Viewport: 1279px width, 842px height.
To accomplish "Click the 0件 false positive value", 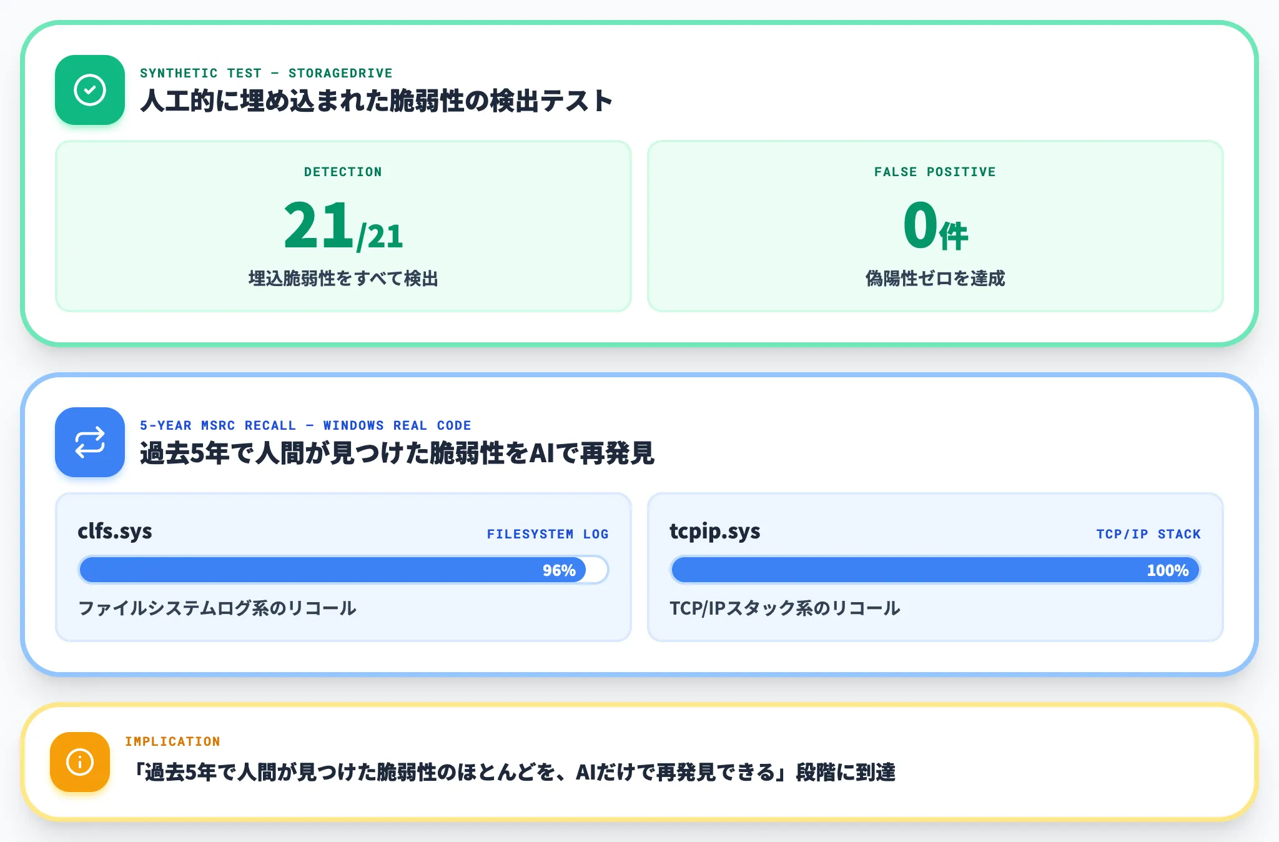I will 935,225.
